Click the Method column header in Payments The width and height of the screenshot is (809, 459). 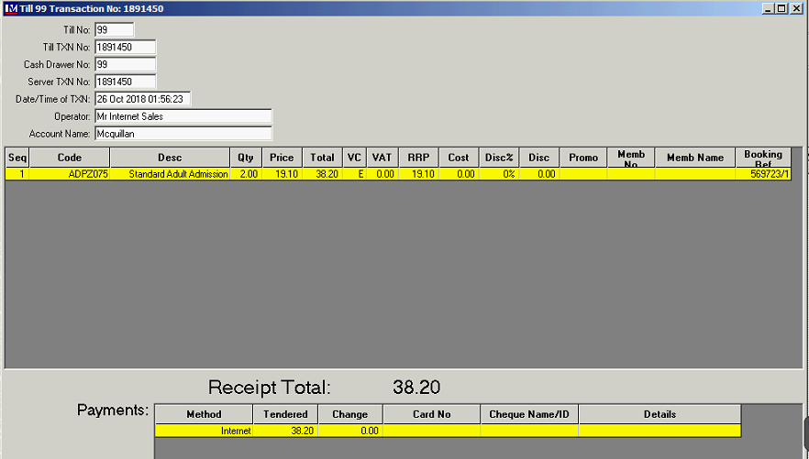pyautogui.click(x=204, y=414)
